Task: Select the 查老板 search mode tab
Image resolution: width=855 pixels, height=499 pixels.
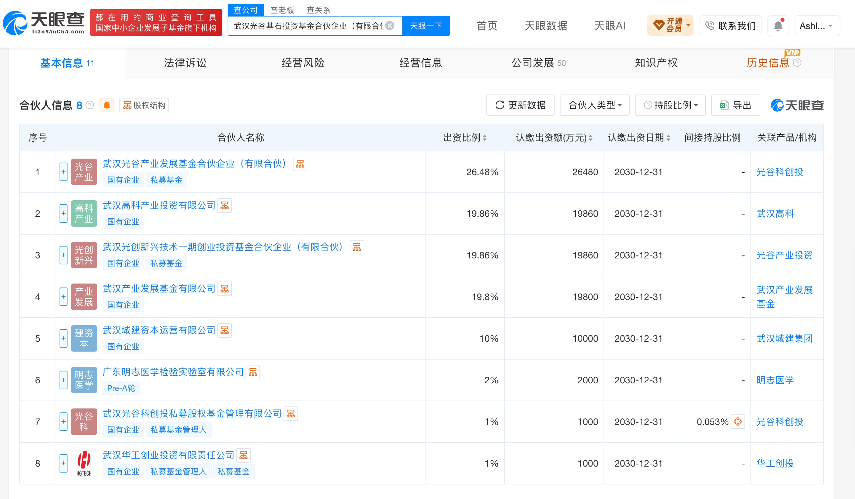Action: point(282,10)
